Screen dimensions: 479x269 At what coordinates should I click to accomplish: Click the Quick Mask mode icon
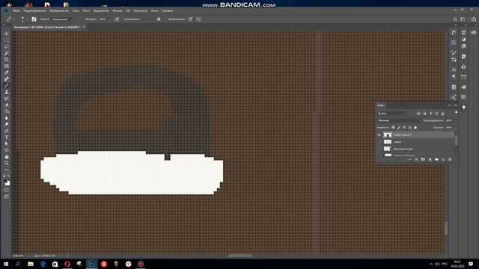[7, 190]
